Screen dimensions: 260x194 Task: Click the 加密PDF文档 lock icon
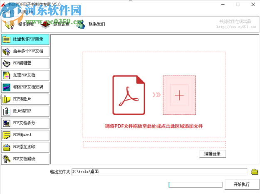(7, 75)
